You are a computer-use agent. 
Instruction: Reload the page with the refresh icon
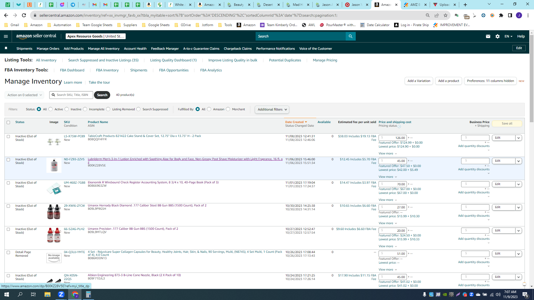(x=24, y=15)
